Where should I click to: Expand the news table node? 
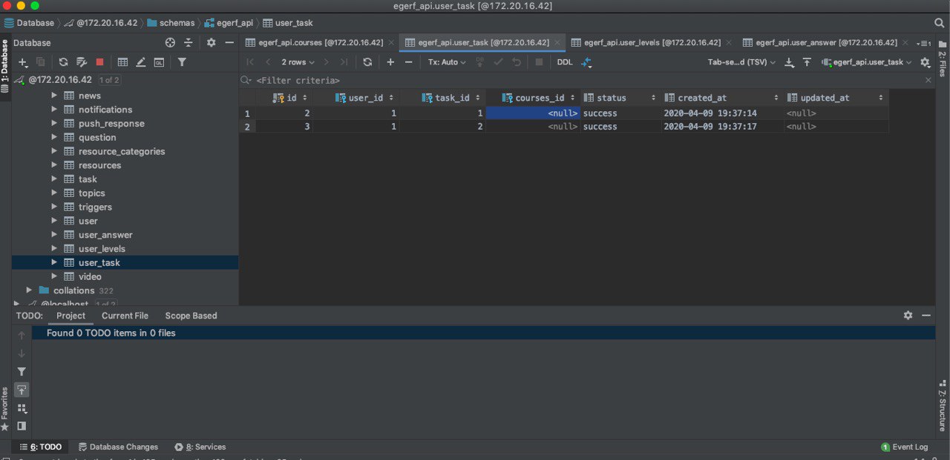coord(54,96)
